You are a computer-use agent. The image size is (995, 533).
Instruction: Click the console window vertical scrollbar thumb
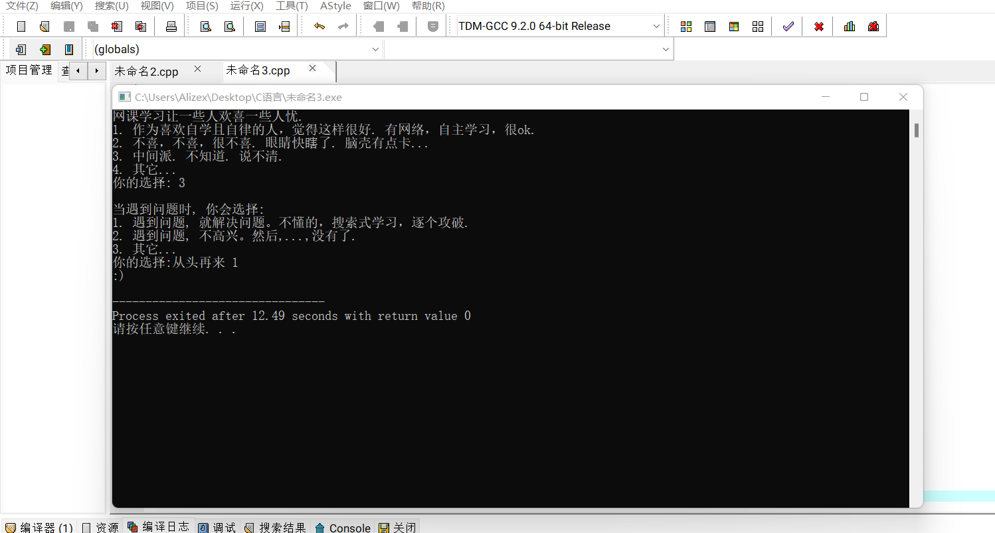[x=917, y=130]
